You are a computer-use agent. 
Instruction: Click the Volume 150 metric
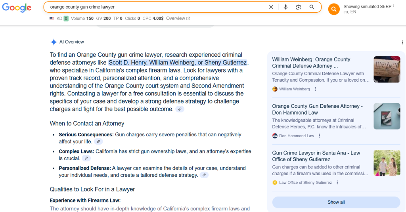tap(82, 18)
